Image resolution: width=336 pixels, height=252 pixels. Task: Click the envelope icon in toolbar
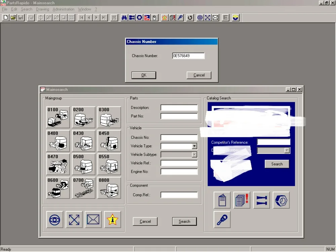pos(215,17)
